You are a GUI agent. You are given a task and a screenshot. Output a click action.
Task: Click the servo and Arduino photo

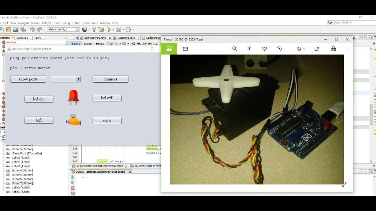point(257,119)
